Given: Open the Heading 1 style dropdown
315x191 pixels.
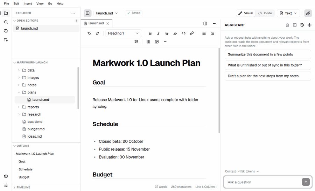Looking at the screenshot, I should pos(124,33).
